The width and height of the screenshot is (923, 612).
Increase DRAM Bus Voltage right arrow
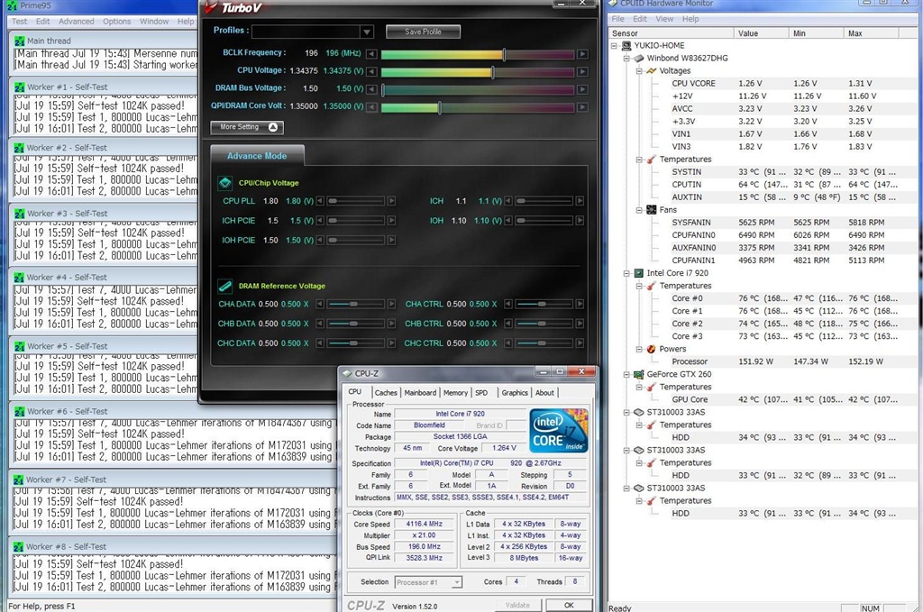[582, 89]
